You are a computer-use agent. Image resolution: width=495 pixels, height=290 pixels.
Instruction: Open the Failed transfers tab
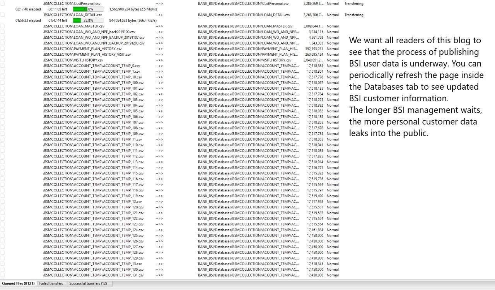51,283
